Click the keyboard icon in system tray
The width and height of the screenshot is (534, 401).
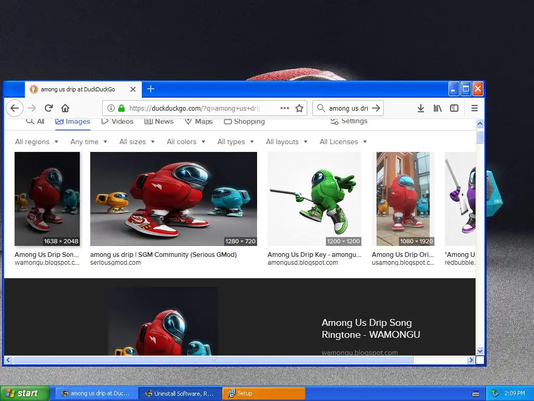pyautogui.click(x=476, y=394)
